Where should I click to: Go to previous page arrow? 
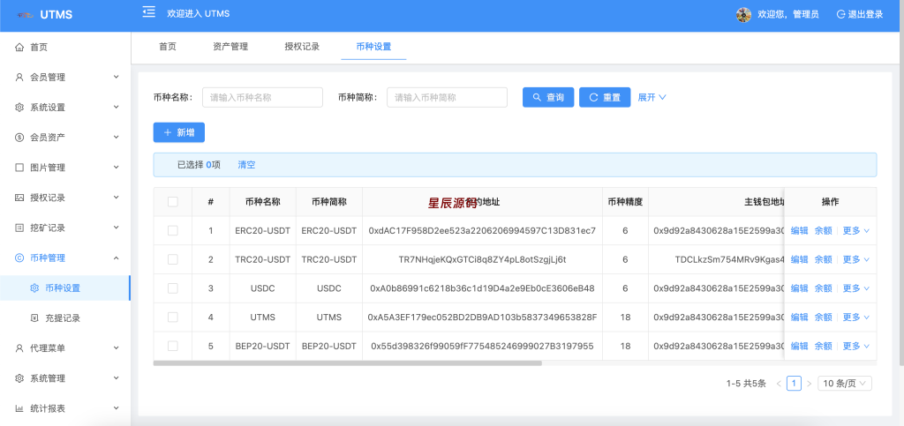tap(780, 384)
